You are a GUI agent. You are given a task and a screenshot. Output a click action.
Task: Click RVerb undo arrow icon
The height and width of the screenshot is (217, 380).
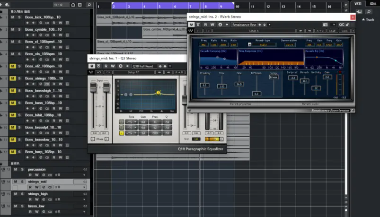click(x=198, y=31)
